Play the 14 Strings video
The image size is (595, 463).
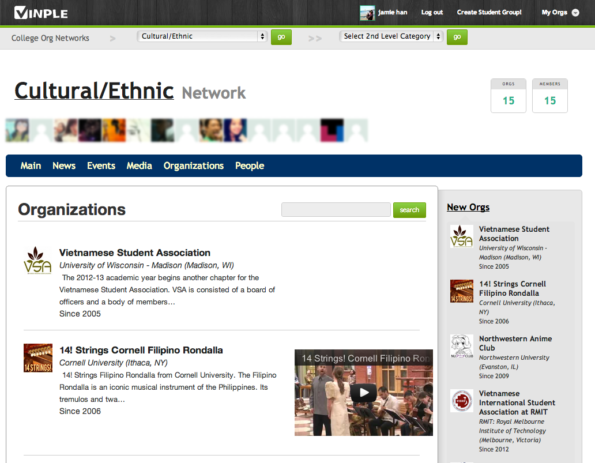pos(364,393)
